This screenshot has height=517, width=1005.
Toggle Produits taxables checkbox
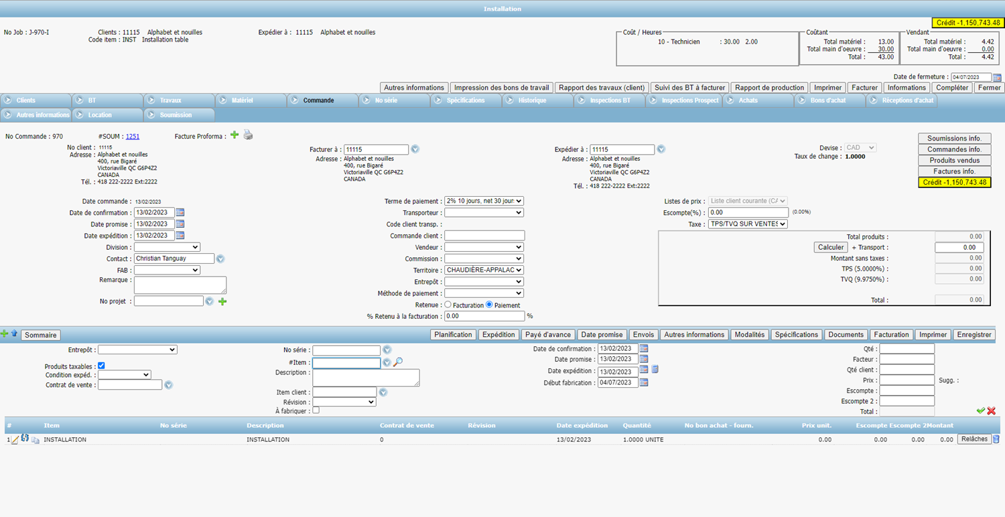[x=102, y=366]
